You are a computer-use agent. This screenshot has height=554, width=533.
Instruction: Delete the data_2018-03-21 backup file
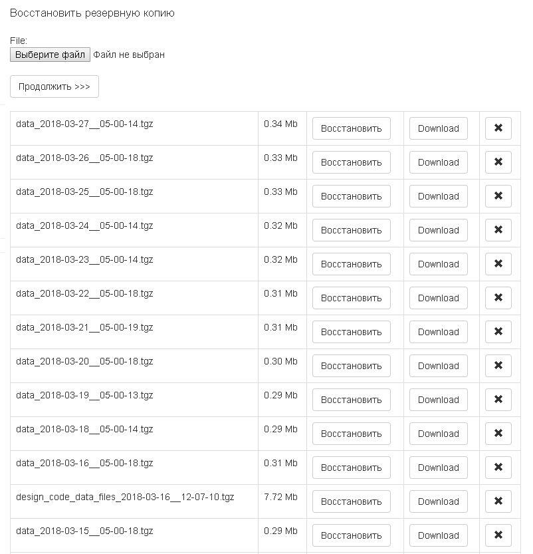click(498, 332)
